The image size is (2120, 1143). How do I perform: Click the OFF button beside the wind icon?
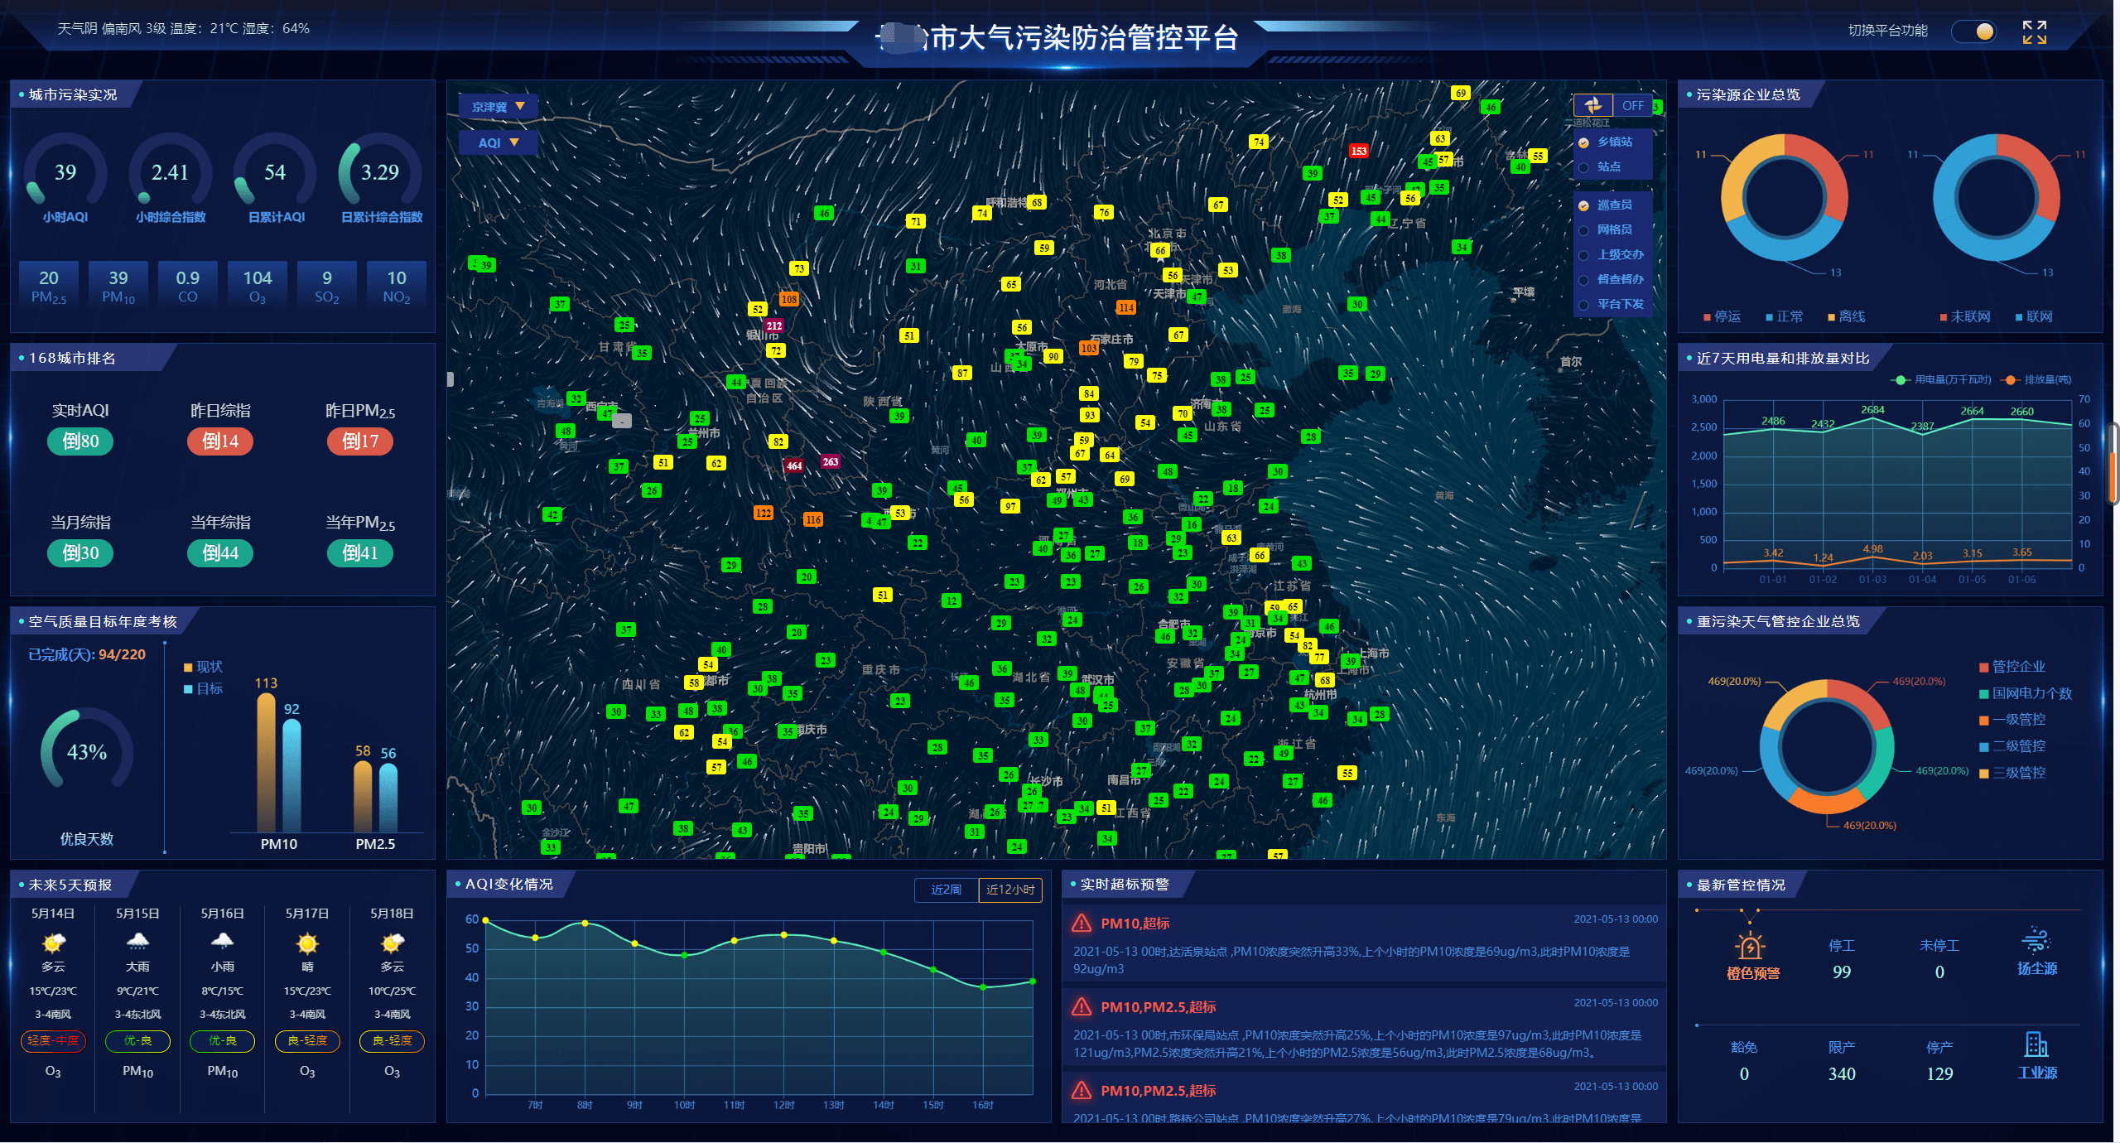tap(1632, 105)
